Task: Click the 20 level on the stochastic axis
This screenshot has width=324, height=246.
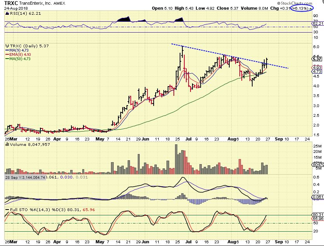Action: [x=315, y=231]
